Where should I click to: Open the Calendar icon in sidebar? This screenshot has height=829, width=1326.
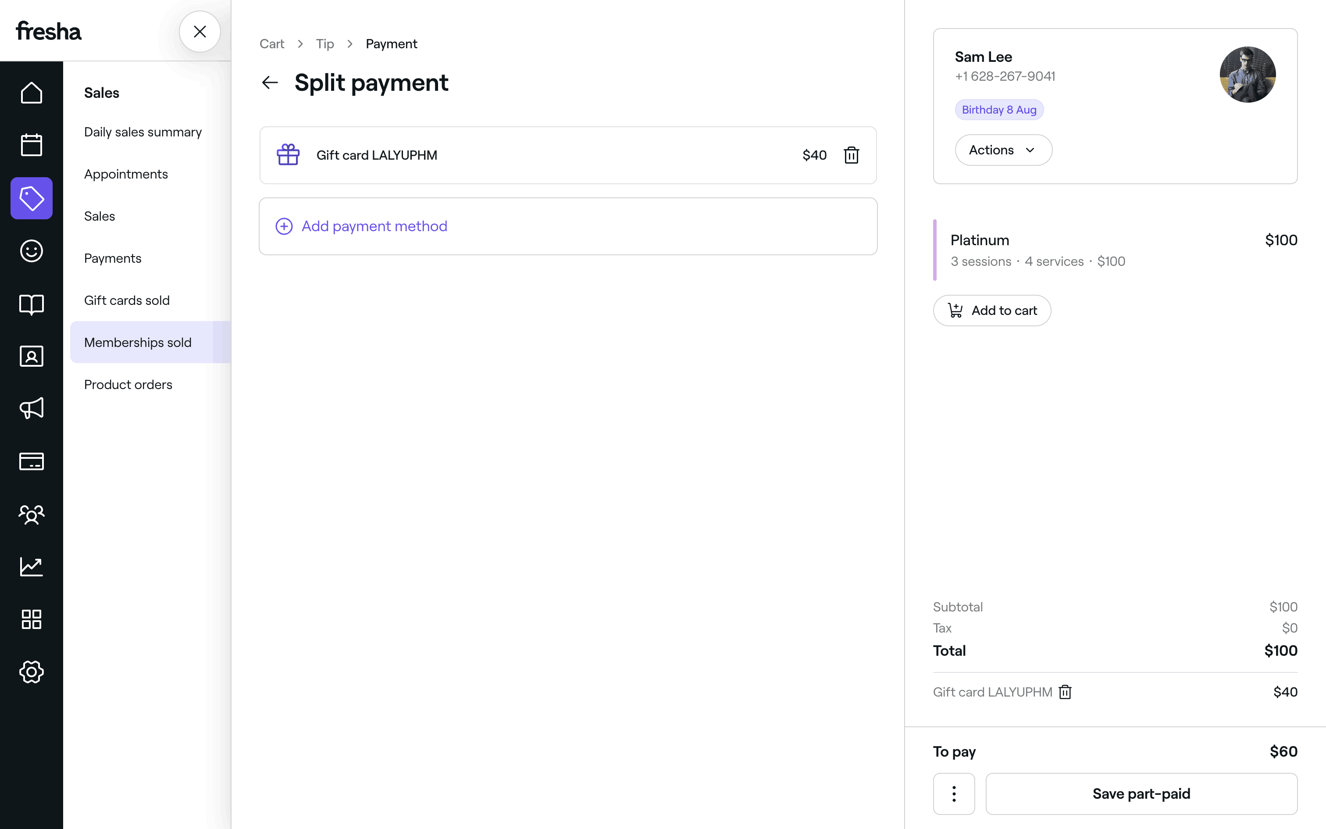tap(31, 145)
